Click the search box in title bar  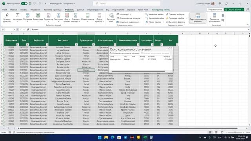(x=127, y=4)
